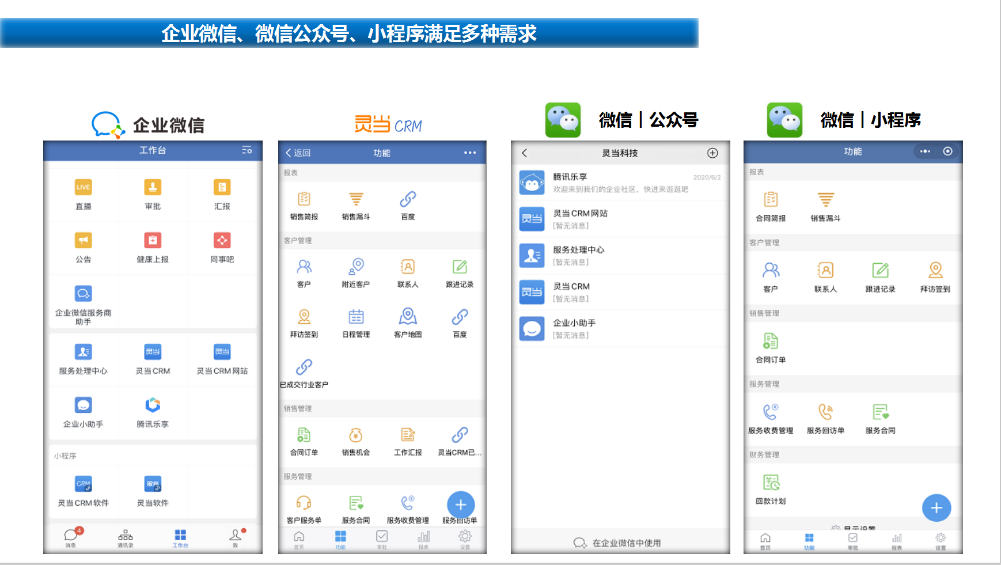Open 设置 tab in 小程序 bottom bar
This screenshot has width=1001, height=565.
point(941,541)
